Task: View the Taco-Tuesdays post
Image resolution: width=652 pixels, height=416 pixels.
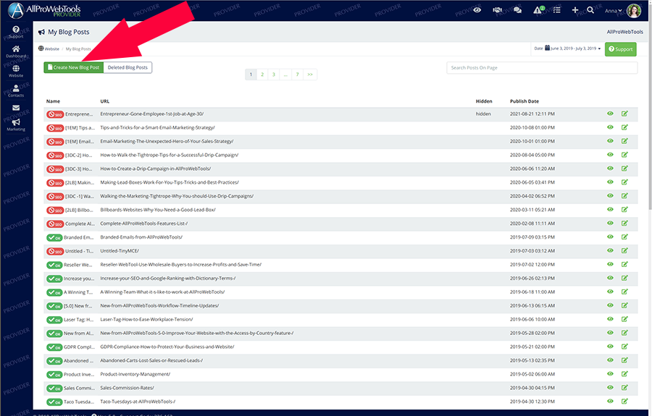Action: click(610, 401)
